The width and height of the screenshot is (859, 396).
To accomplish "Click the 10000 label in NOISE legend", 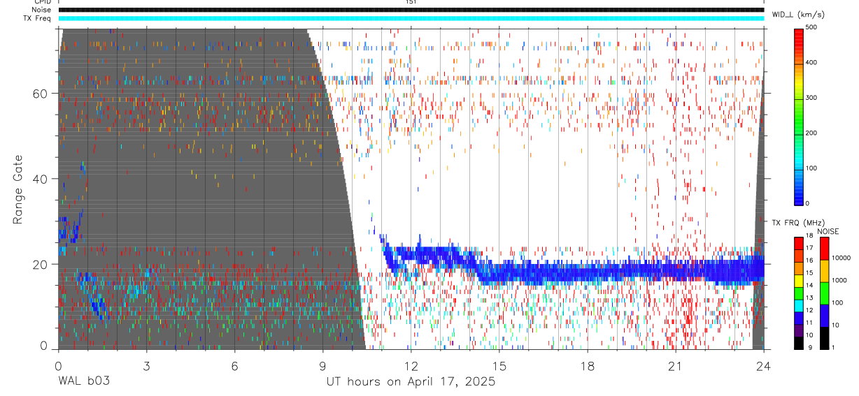I will [x=842, y=258].
